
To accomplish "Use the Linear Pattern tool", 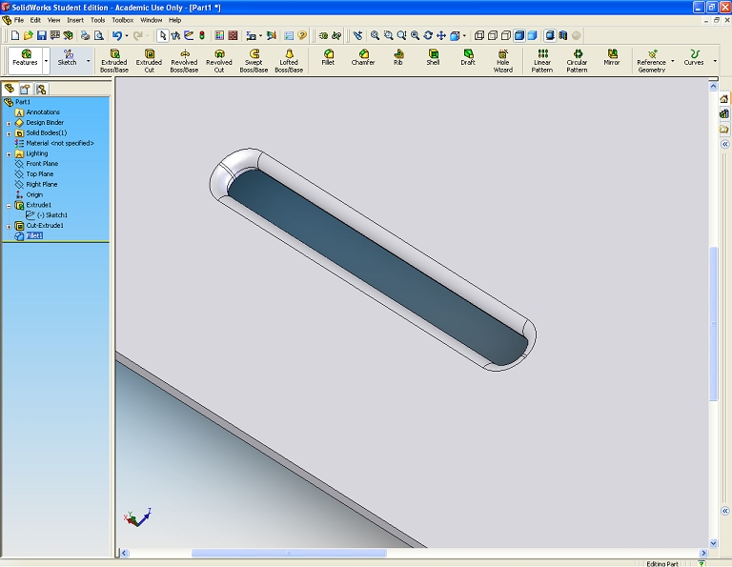I will pos(541,61).
